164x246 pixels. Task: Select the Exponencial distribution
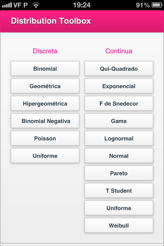(x=119, y=86)
